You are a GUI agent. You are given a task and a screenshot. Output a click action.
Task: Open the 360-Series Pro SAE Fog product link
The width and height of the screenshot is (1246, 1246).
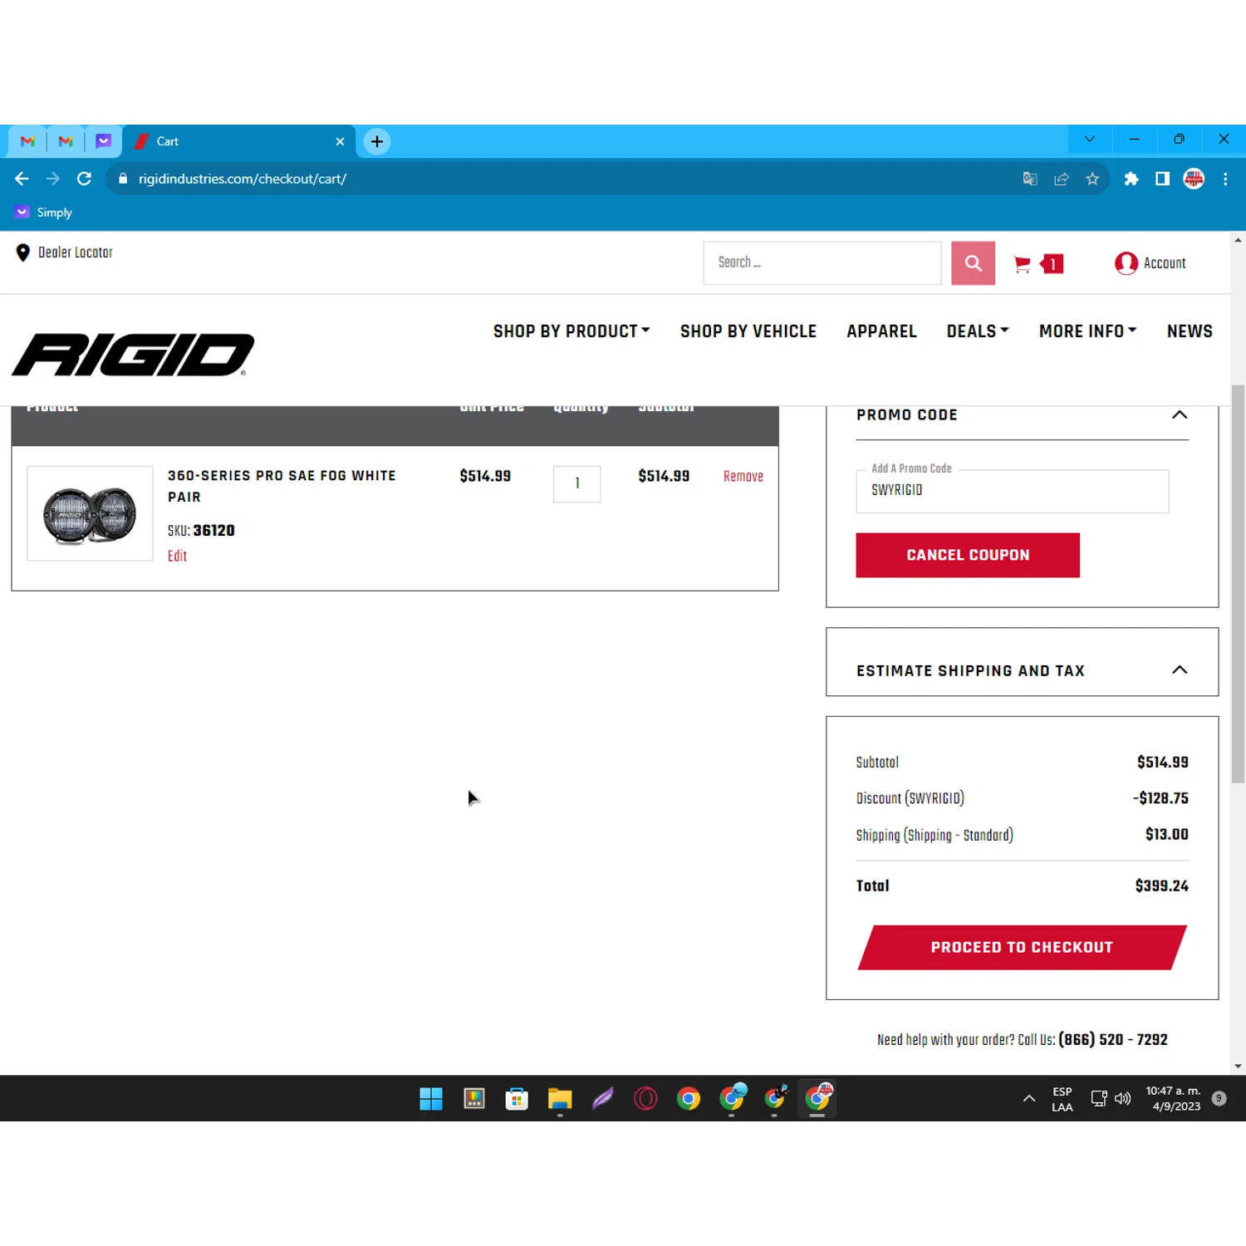(x=282, y=486)
